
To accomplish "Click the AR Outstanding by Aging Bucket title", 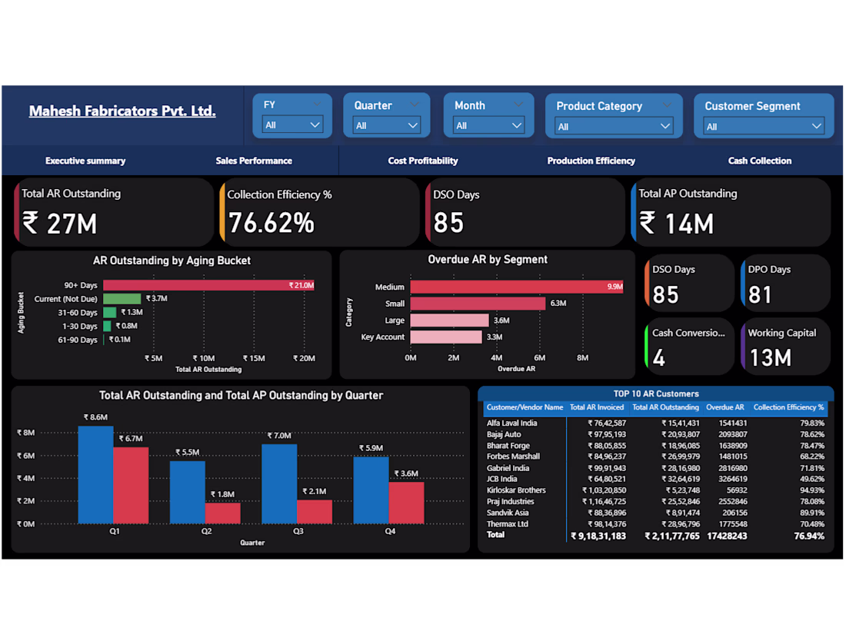I will tap(172, 261).
